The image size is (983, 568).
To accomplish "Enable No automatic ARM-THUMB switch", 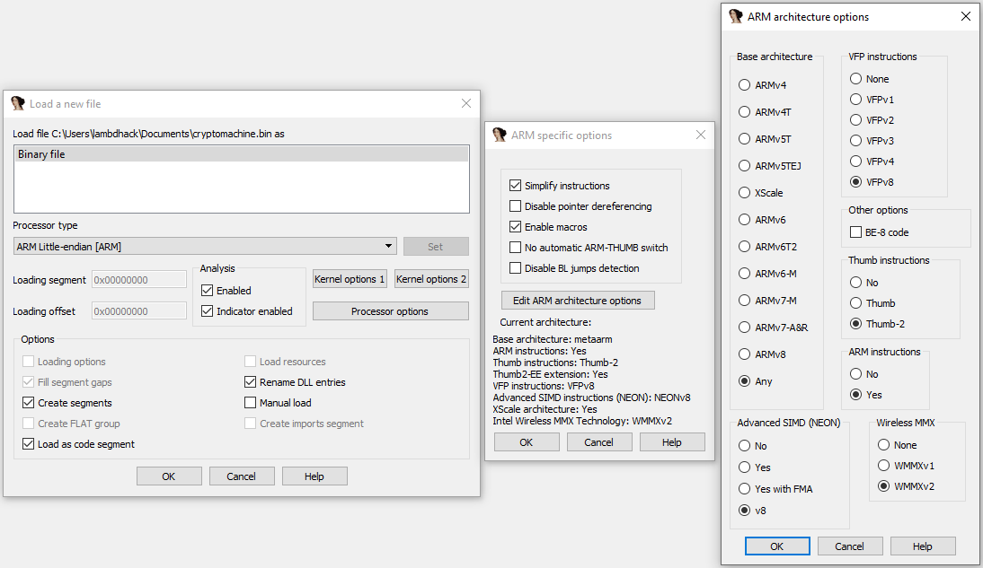I will tap(517, 248).
